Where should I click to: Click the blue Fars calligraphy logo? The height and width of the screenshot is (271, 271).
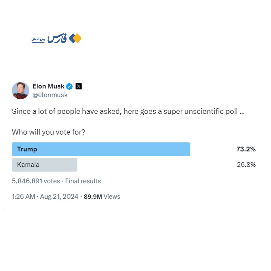(57, 39)
